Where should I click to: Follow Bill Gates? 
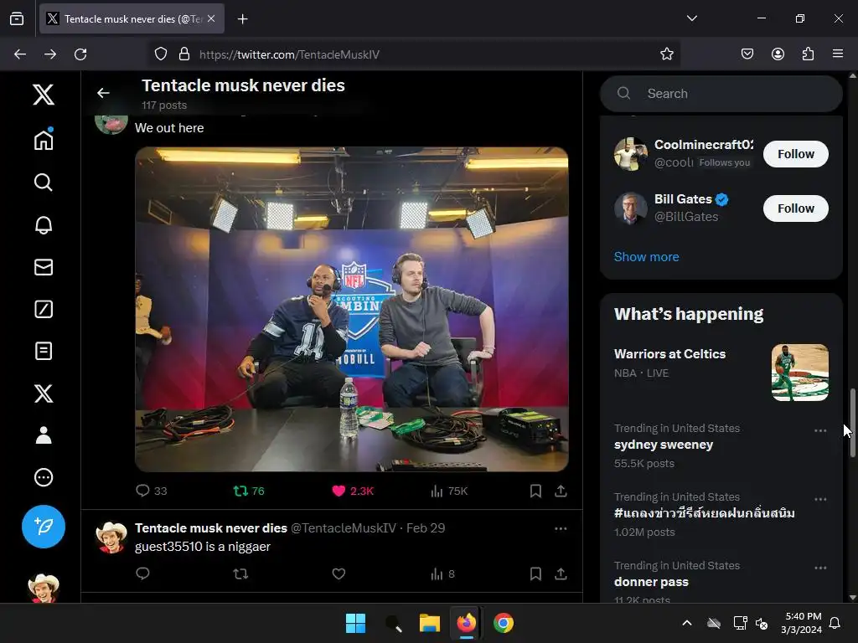pyautogui.click(x=796, y=208)
